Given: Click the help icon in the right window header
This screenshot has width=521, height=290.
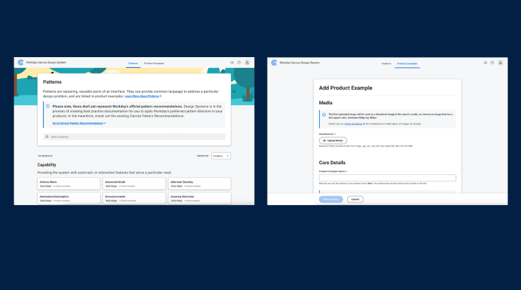Looking at the screenshot, I should [492, 63].
